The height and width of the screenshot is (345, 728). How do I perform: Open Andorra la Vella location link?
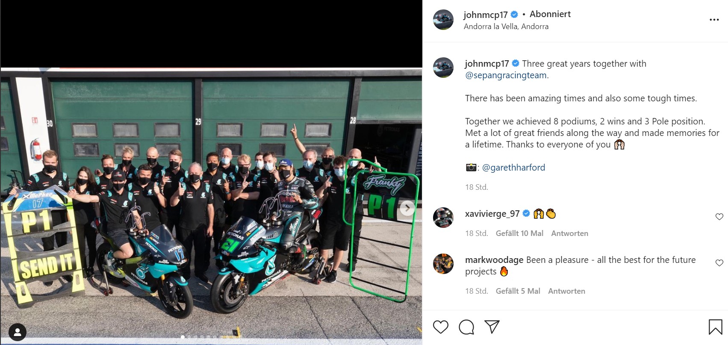(506, 27)
